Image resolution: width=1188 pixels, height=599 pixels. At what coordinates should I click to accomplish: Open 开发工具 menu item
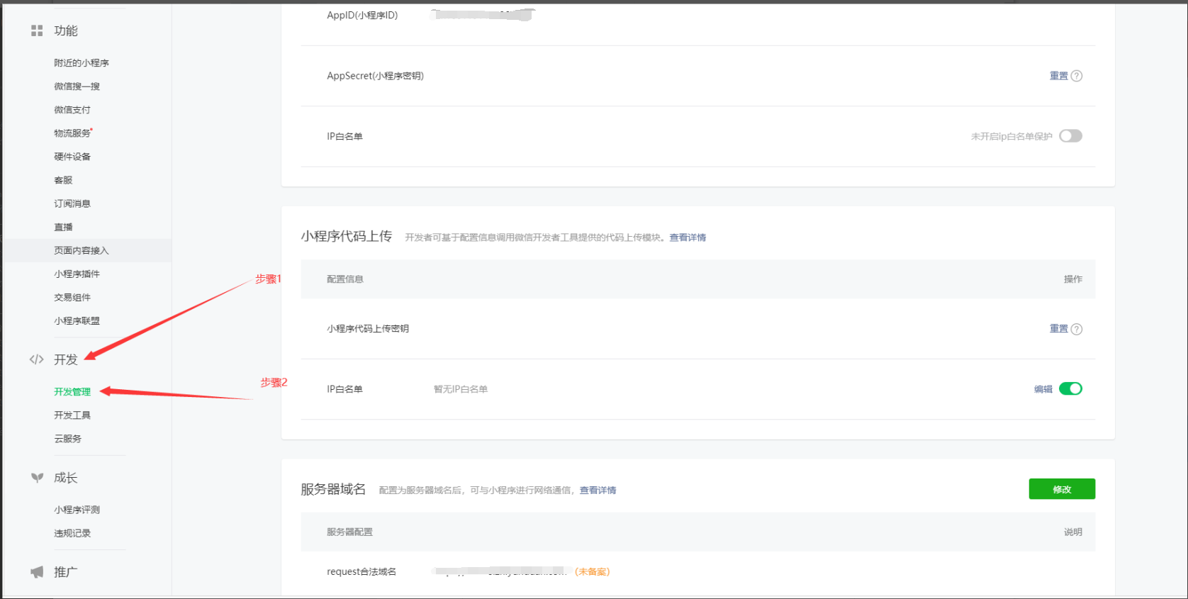[x=72, y=415]
